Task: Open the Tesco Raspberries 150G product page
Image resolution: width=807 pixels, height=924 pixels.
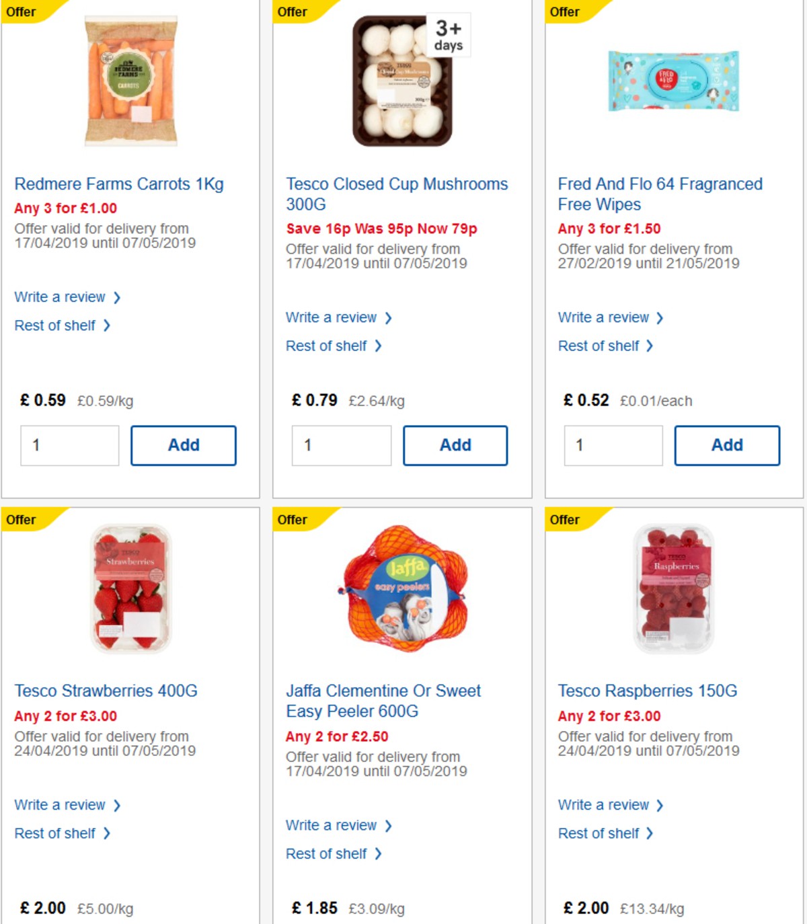Action: pyautogui.click(x=648, y=690)
